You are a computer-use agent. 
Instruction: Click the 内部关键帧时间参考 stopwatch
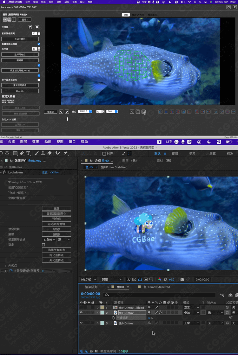point(11,271)
